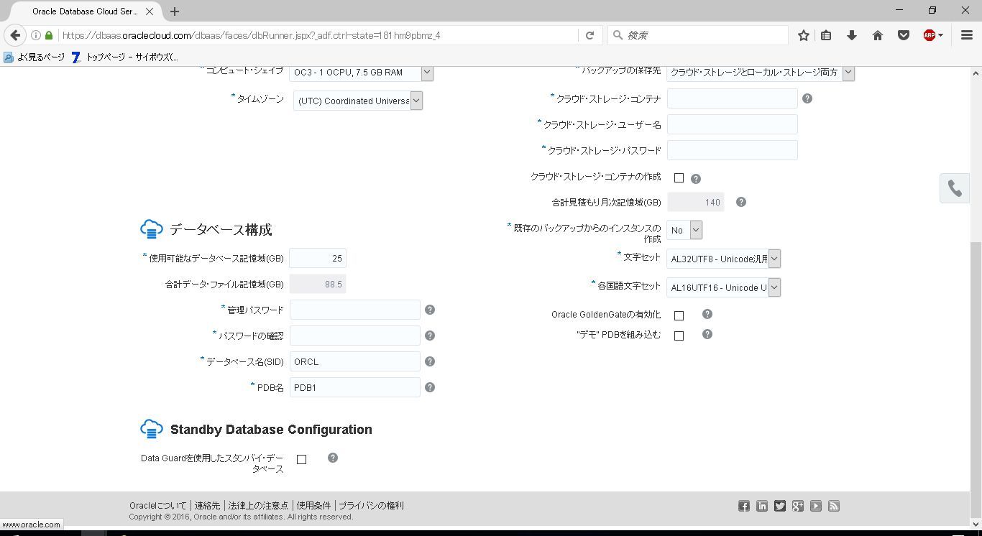
Task: Reload the page with the refresh icon
Action: 589,35
